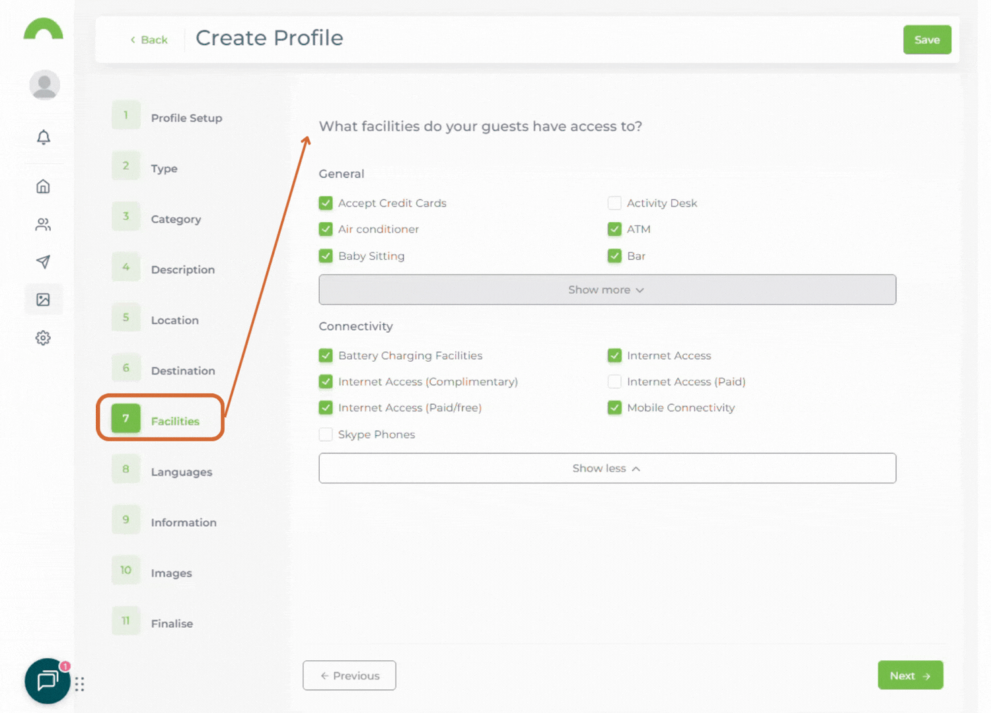Check the Internet Access (Paid) option
Viewport: 991px width, 713px height.
click(614, 382)
